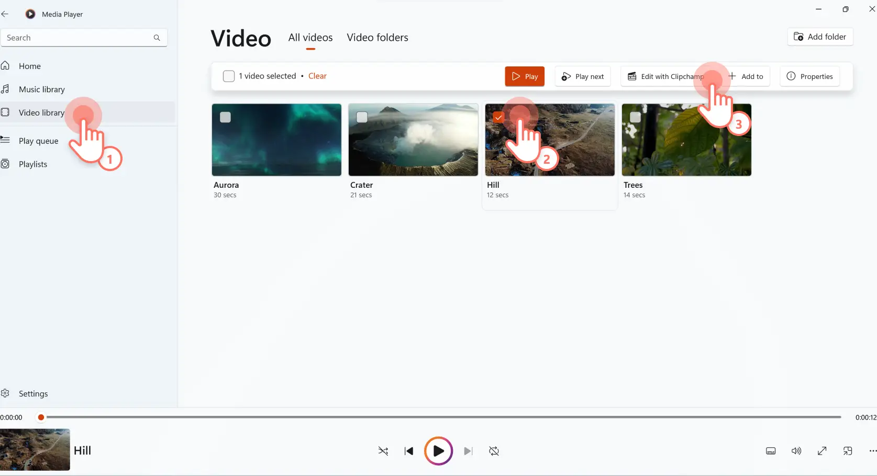Clear the current video selection
The image size is (877, 476).
(317, 76)
